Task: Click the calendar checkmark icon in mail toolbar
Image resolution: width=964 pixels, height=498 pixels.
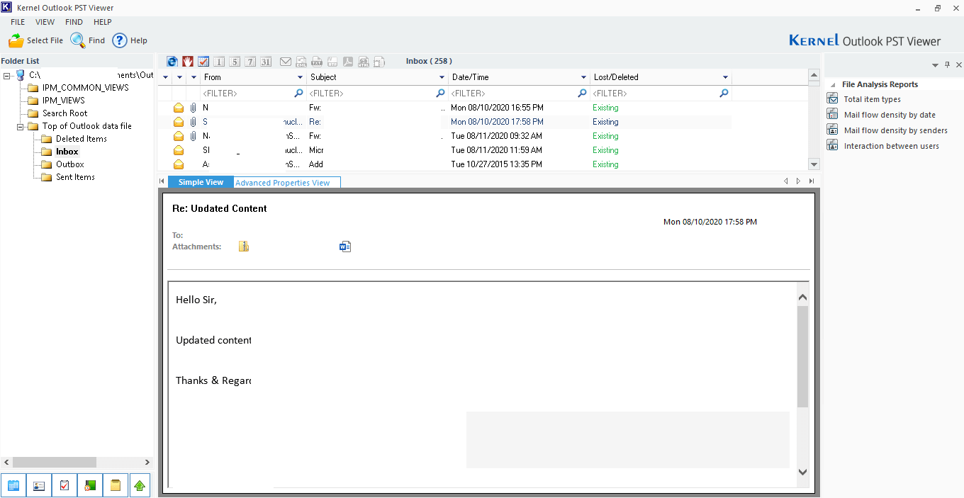Action: point(203,62)
